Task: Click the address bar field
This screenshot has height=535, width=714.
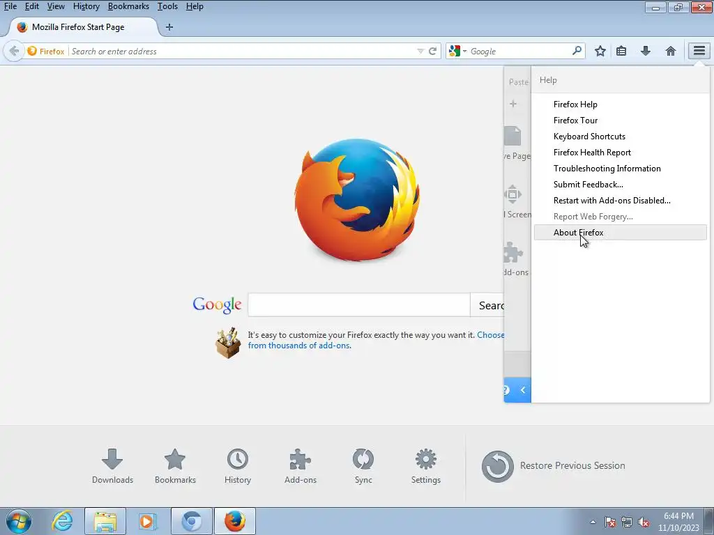Action: [241, 51]
